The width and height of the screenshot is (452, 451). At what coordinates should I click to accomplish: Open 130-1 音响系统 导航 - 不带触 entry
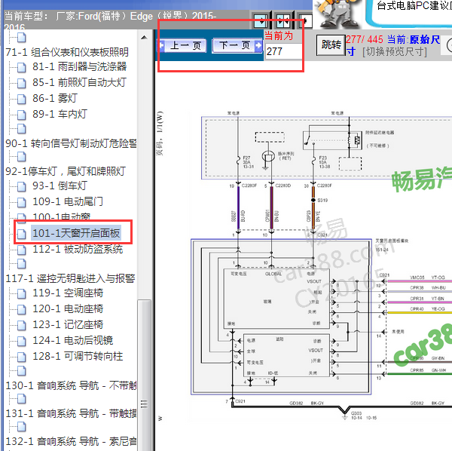pyautogui.click(x=71, y=386)
